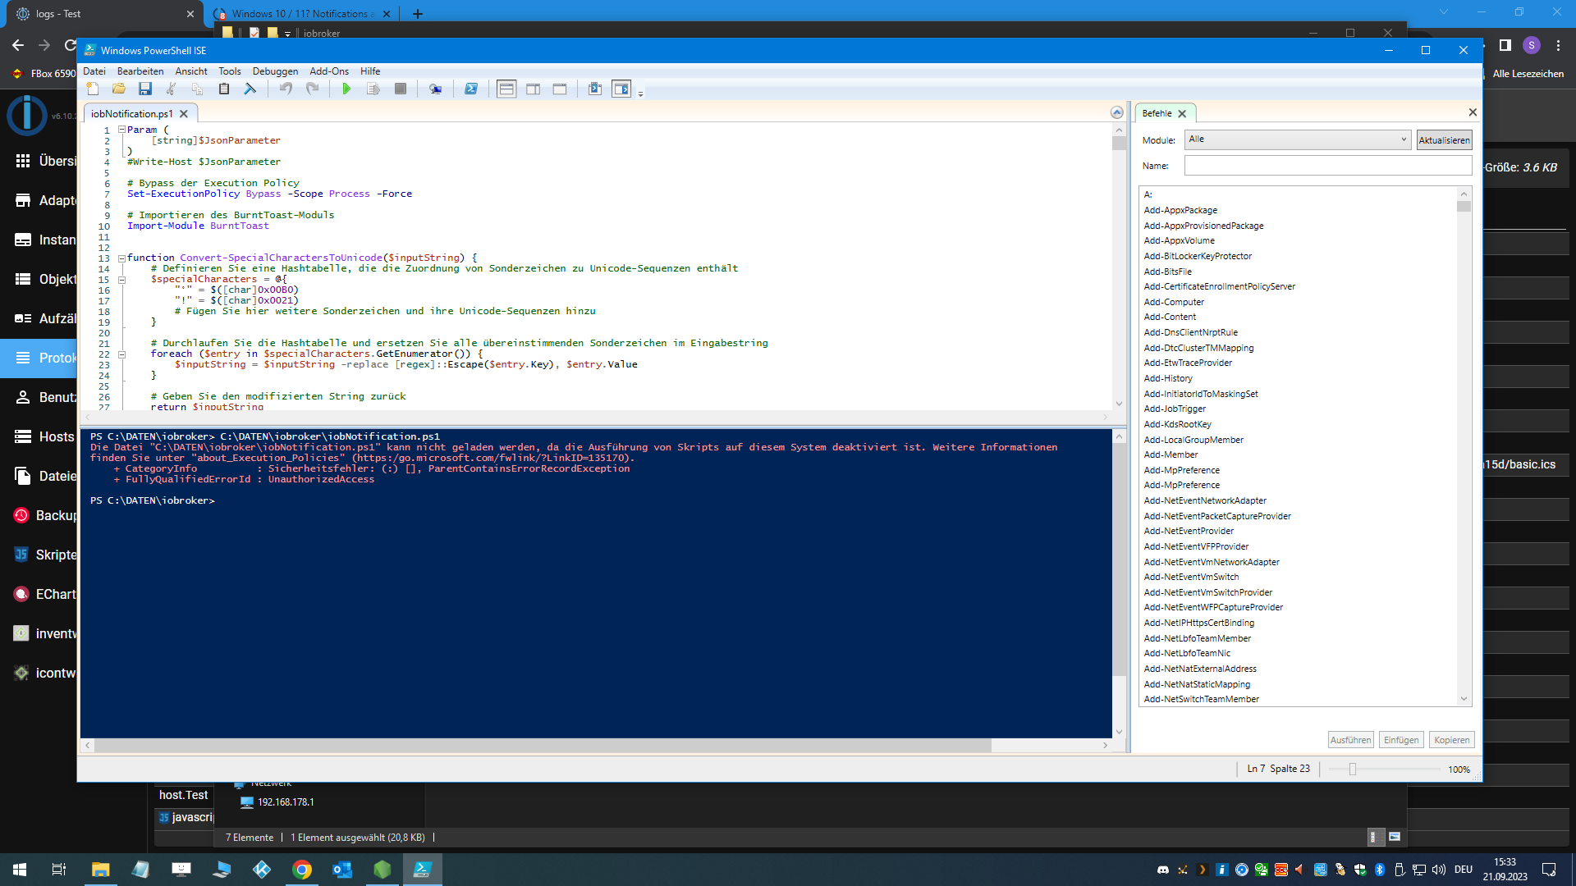The image size is (1576, 886).
Task: Open the Tools menu
Action: pyautogui.click(x=230, y=71)
